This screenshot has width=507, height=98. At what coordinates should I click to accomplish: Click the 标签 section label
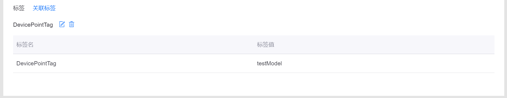pyautogui.click(x=19, y=8)
